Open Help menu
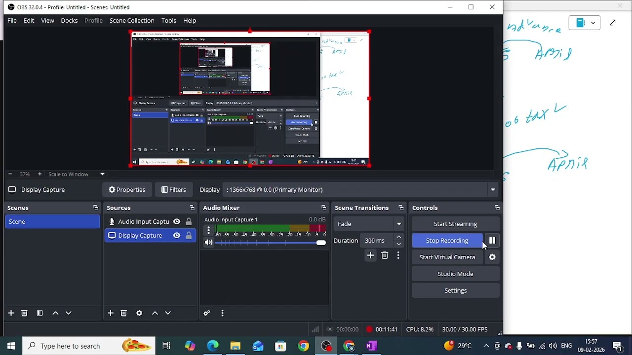 click(190, 21)
